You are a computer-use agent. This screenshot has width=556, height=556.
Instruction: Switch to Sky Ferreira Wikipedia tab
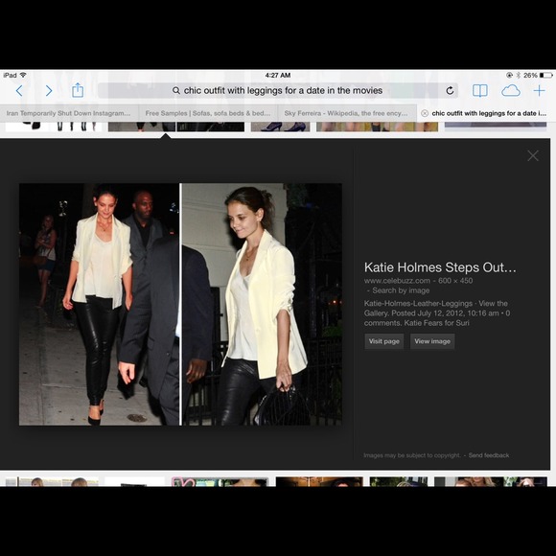point(347,113)
